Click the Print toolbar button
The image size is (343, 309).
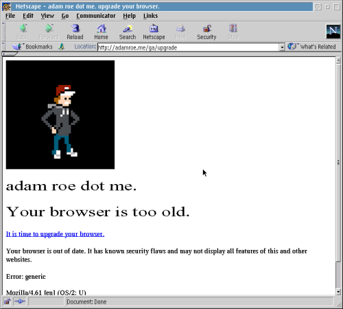point(180,32)
